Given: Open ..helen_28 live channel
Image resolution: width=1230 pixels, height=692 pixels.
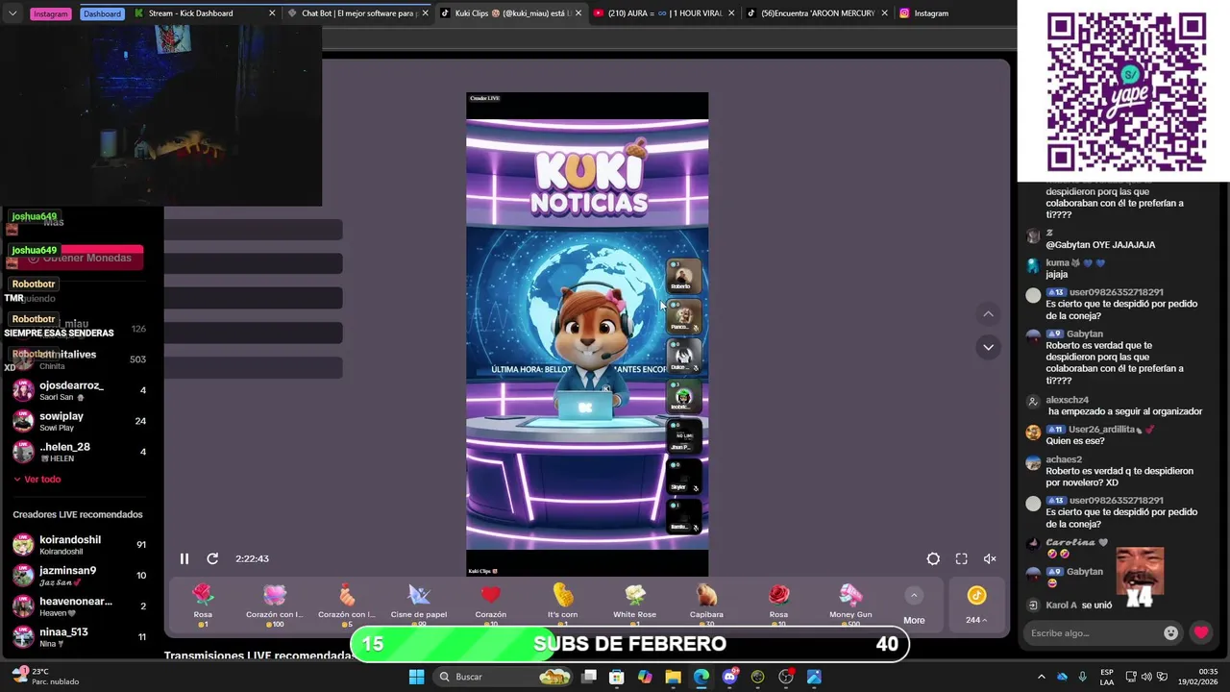Looking at the screenshot, I should 79,452.
